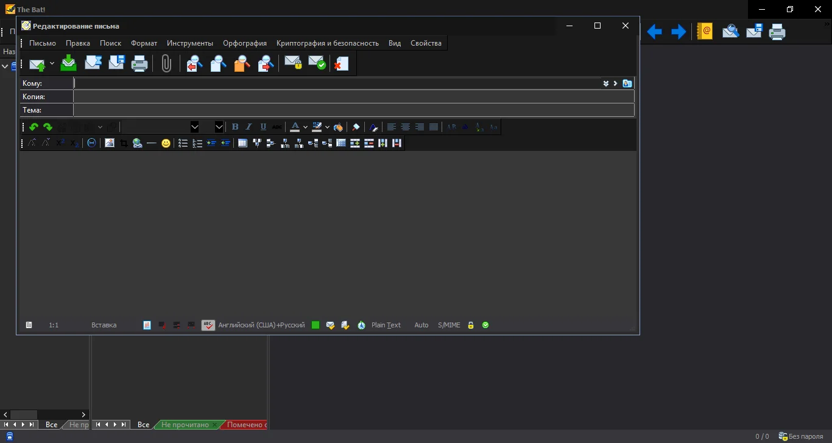Toggle underline formatting
832x443 pixels.
click(263, 127)
